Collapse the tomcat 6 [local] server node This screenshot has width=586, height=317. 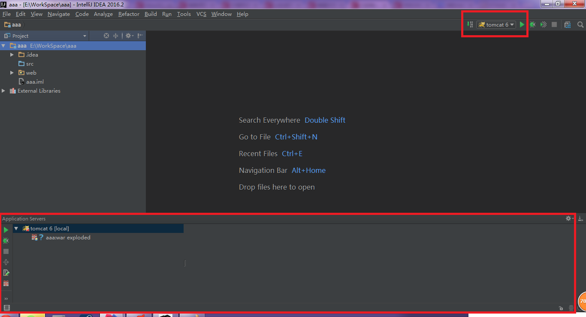click(16, 228)
